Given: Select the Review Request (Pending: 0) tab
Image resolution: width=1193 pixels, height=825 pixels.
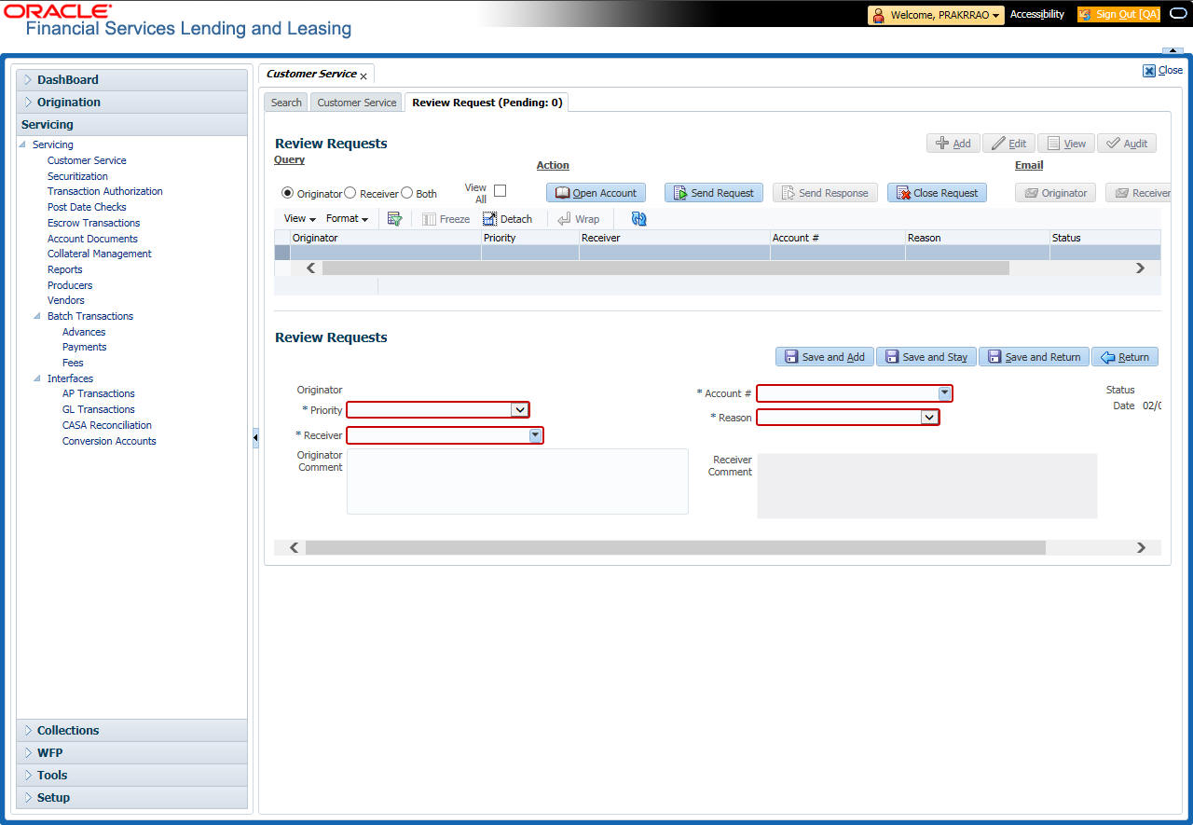Looking at the screenshot, I should [x=487, y=103].
